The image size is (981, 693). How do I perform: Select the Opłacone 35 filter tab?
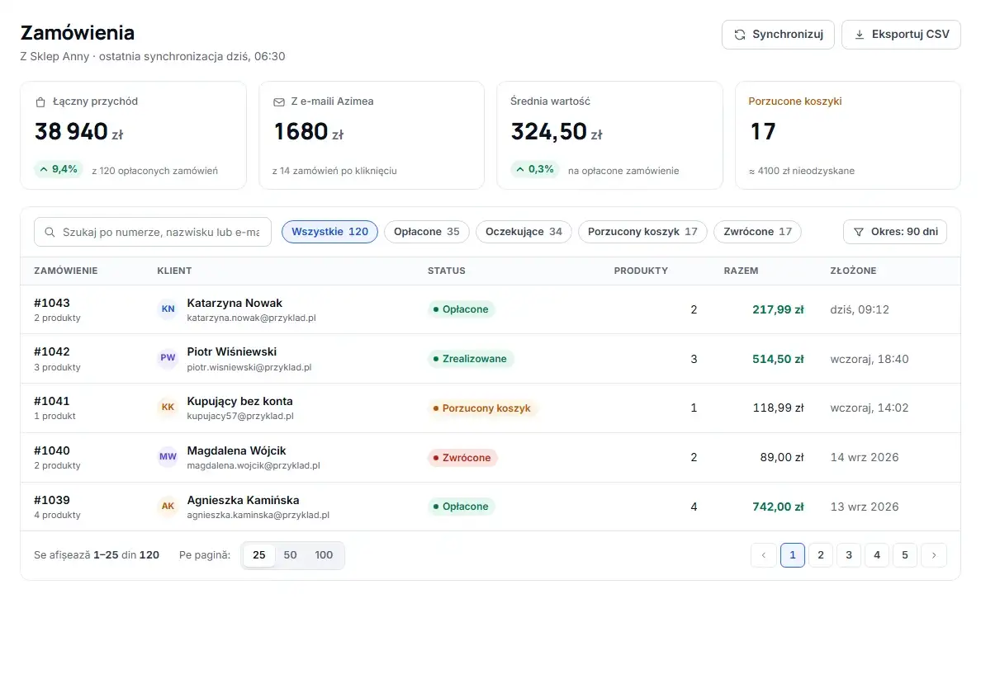(x=427, y=232)
